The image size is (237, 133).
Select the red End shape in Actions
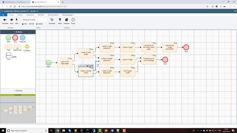15,38
